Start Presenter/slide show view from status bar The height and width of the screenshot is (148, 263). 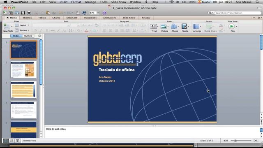(17, 141)
